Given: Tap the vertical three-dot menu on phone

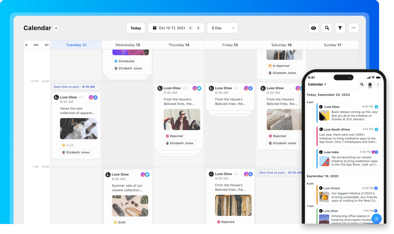Looking at the screenshot, I should click(x=378, y=84).
